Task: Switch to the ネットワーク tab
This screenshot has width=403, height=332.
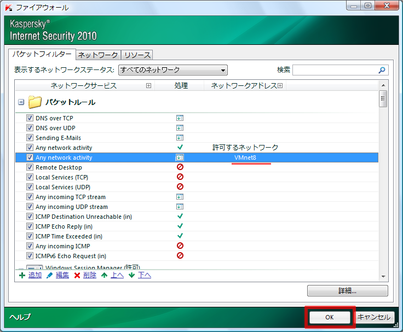Action: tap(97, 55)
